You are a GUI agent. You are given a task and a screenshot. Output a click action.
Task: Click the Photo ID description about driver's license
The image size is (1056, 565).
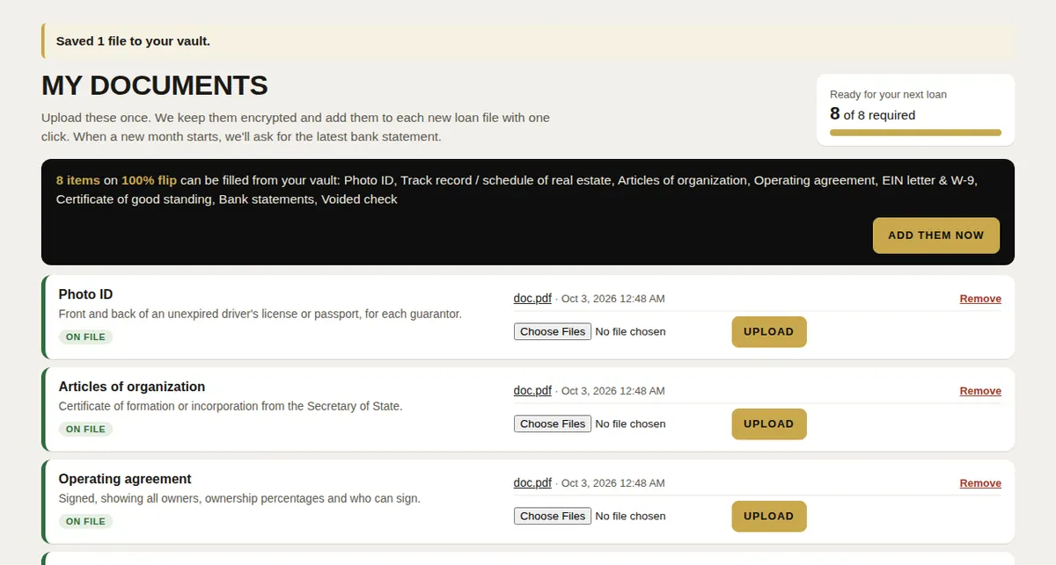click(x=260, y=314)
